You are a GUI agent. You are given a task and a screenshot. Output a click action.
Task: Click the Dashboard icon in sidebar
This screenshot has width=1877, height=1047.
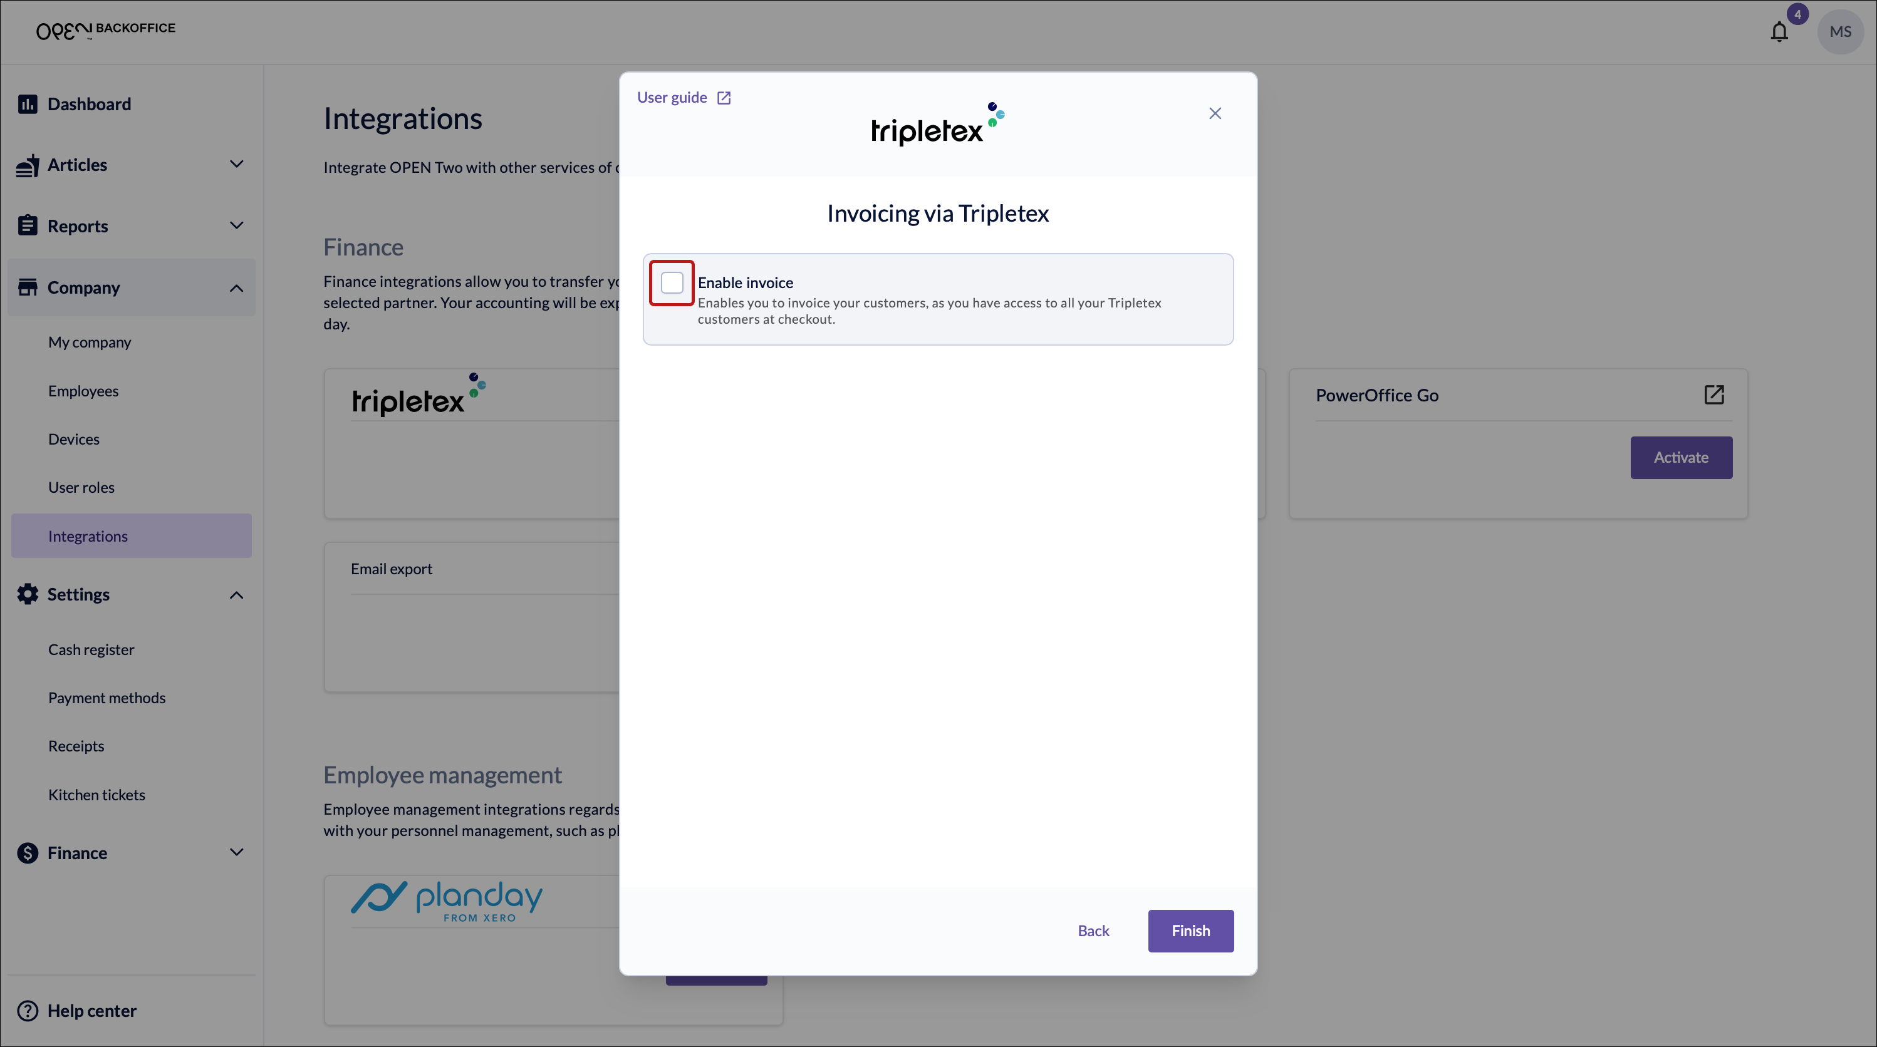(28, 104)
